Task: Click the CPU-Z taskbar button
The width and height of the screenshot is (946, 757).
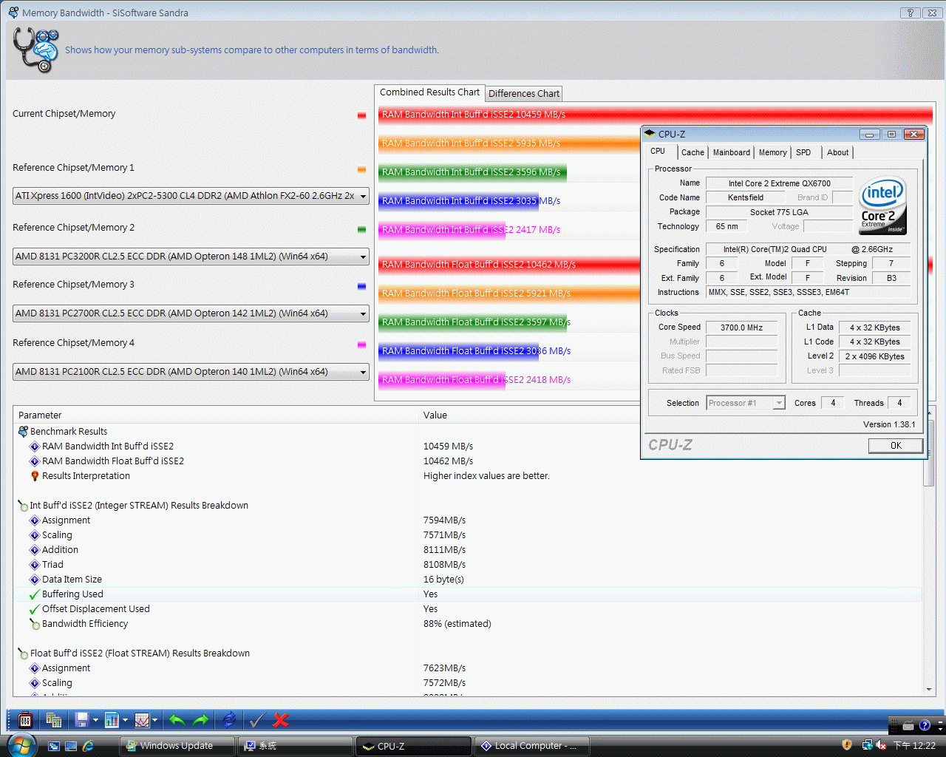Action: pyautogui.click(x=414, y=746)
